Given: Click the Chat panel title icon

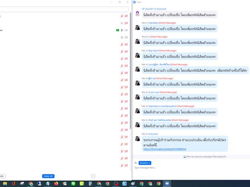Looking at the screenshot, I should coord(134,2).
